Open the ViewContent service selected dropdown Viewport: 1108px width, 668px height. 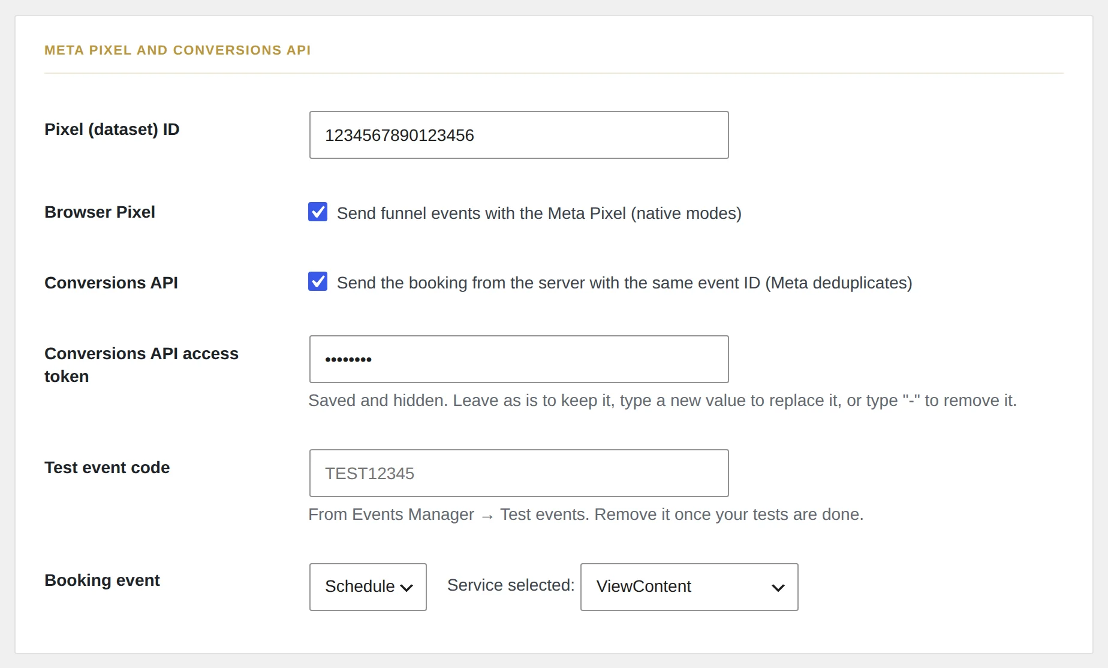coord(689,587)
